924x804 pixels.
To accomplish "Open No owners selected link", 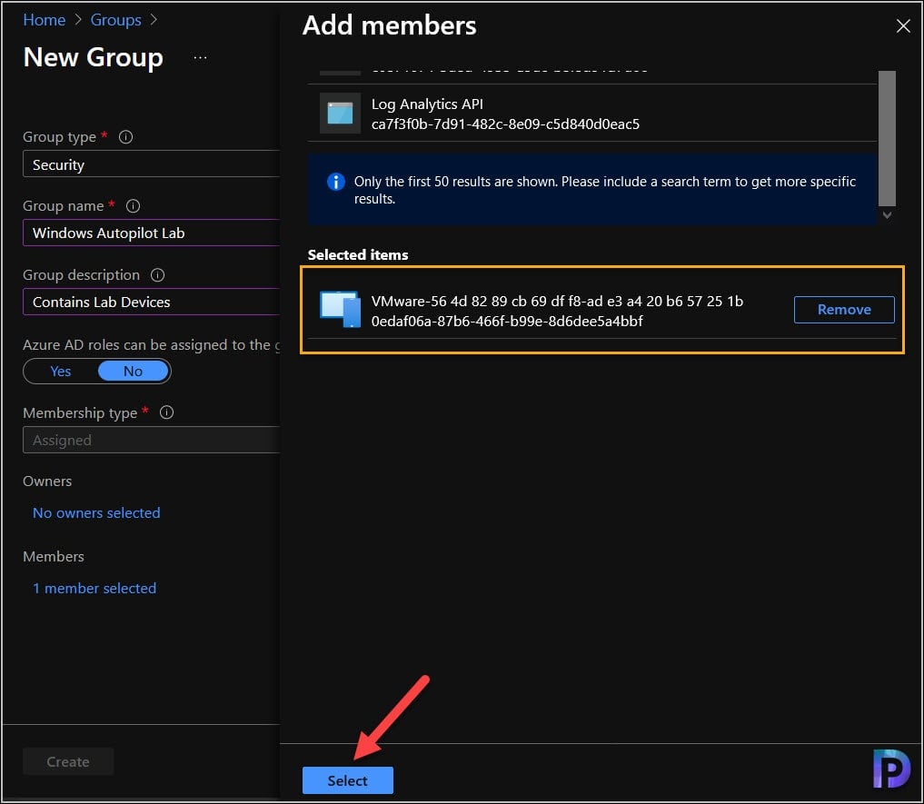I will pos(96,512).
